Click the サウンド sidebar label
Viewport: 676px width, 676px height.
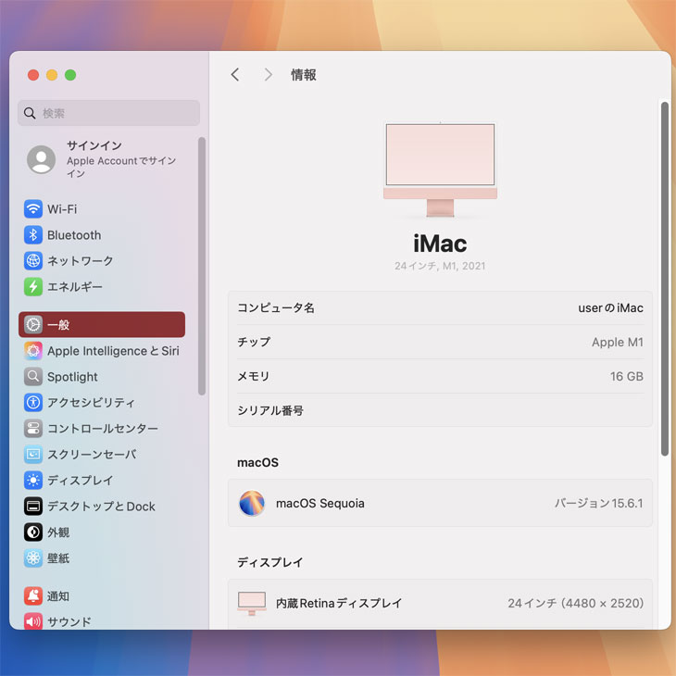tap(69, 621)
